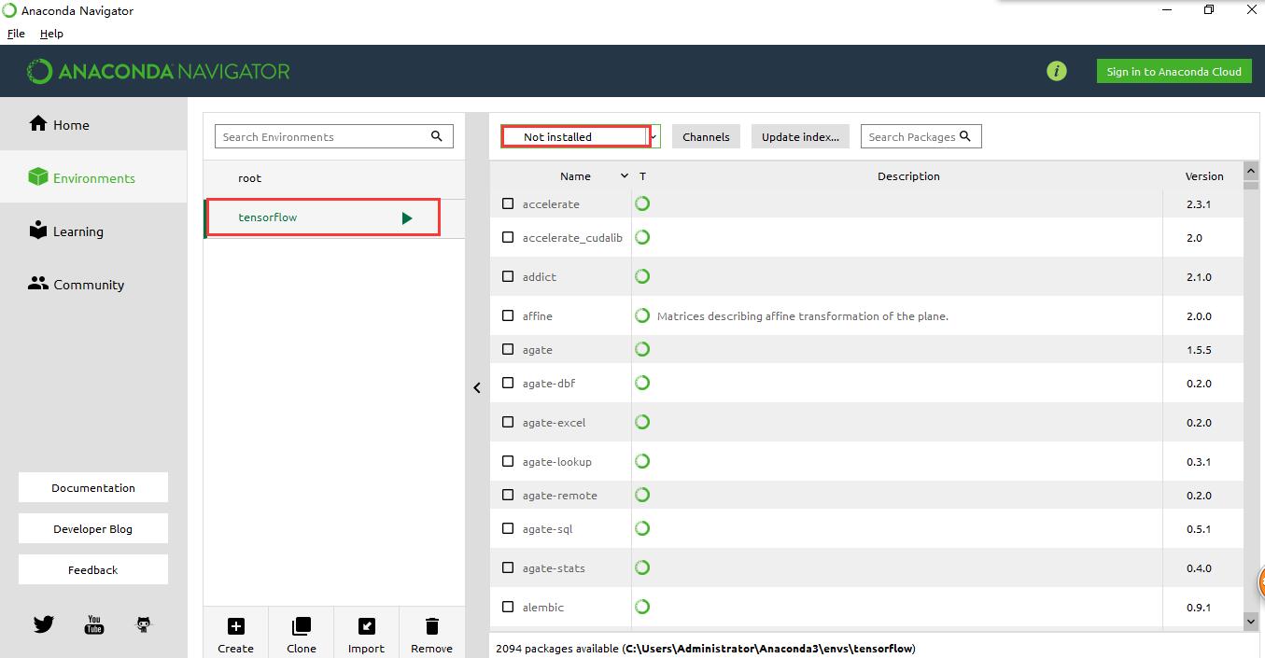The image size is (1265, 658).
Task: Click the type icon in the agate-sql row
Action: (x=642, y=528)
